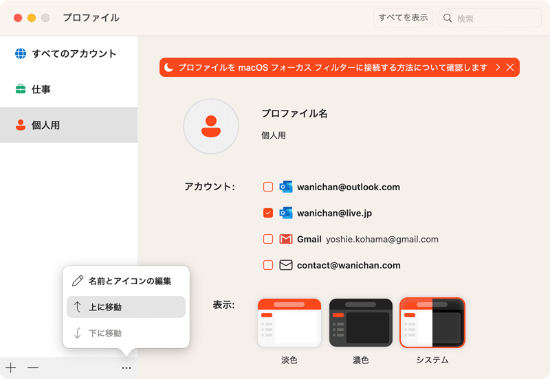This screenshot has width=550, height=379.
Task: Enable the wanichan@outlook.com account checkbox
Action: (x=268, y=187)
